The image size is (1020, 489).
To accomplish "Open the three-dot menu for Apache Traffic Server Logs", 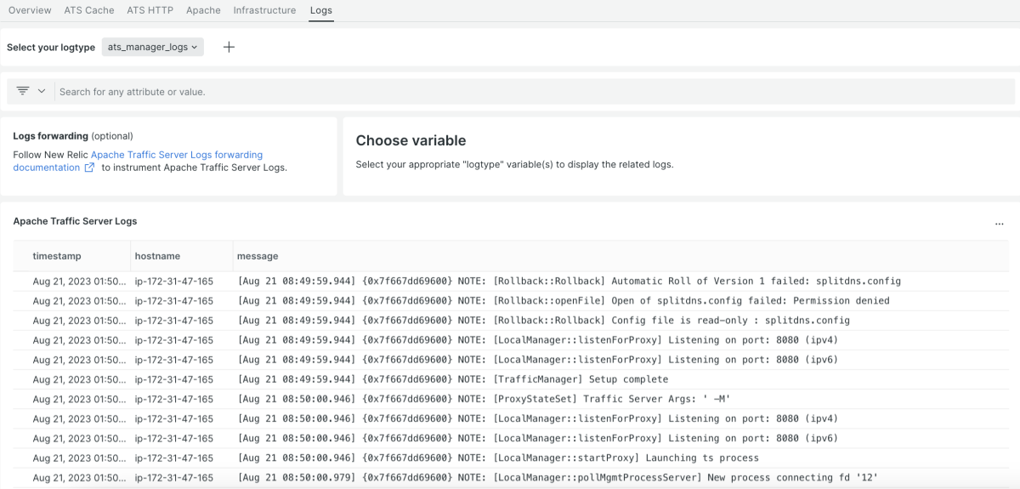I will 999,223.
